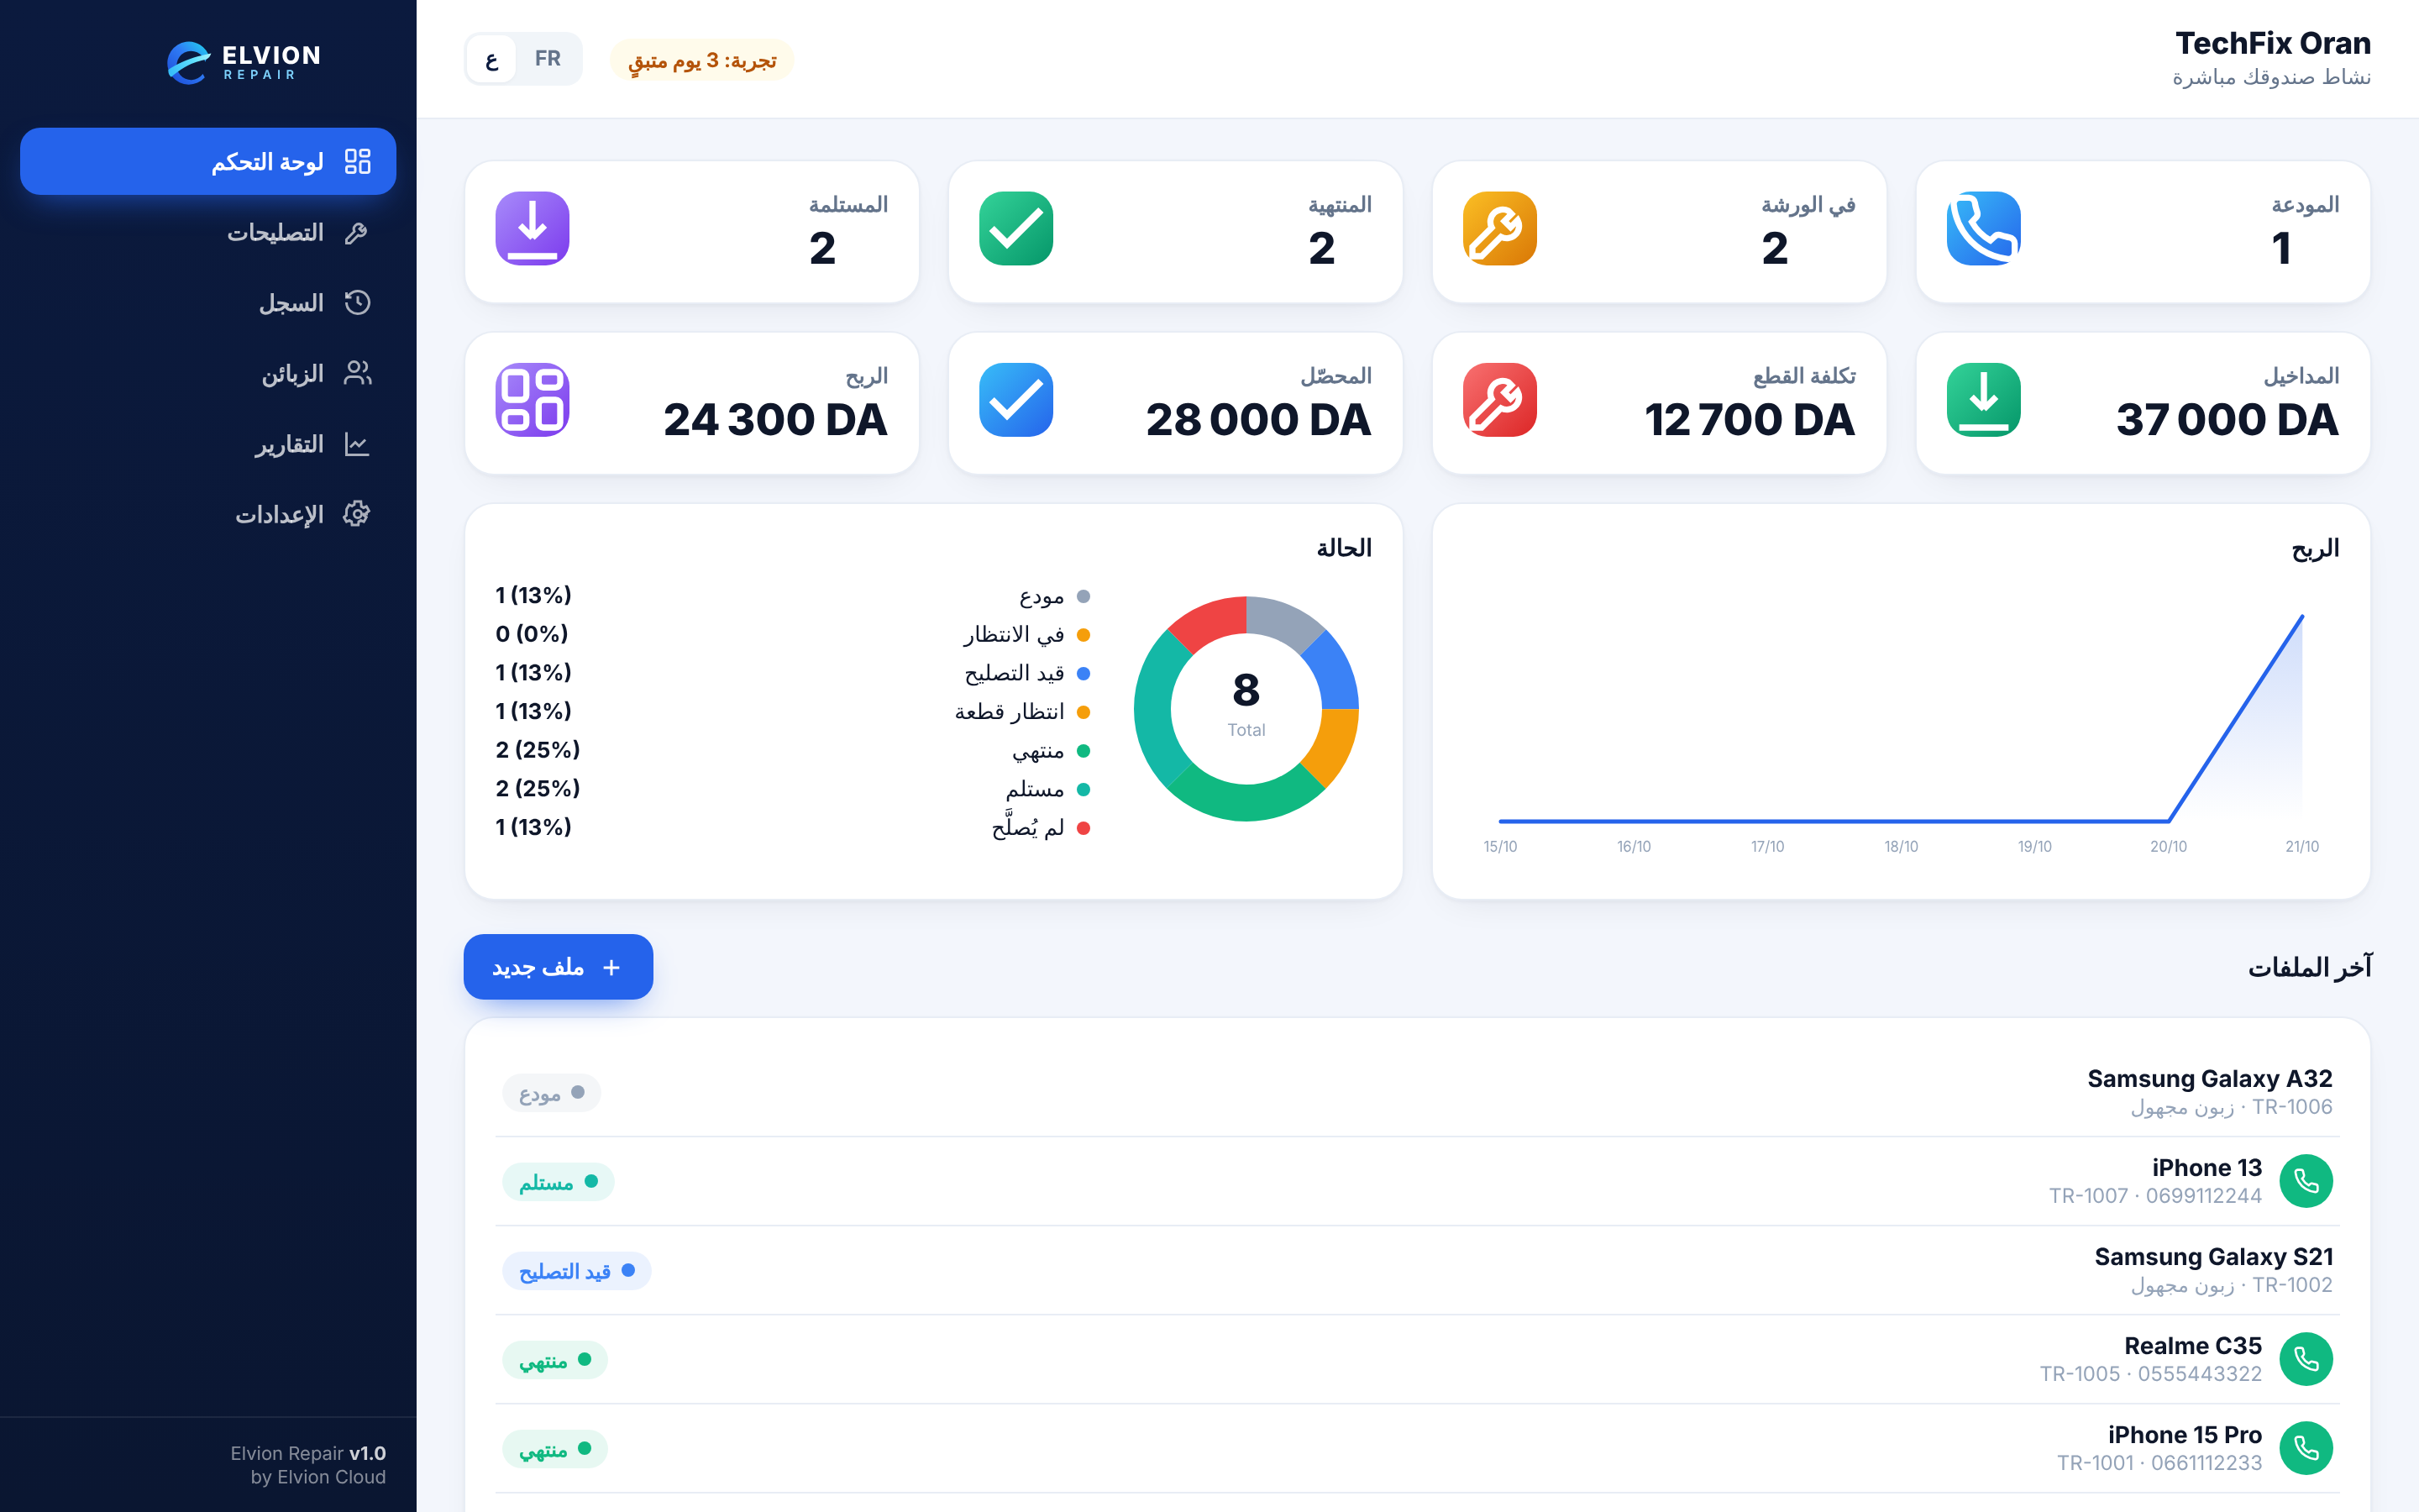Viewport: 2419px width, 1512px height.
Task: Click the trial days remaining badge
Action: 701,60
